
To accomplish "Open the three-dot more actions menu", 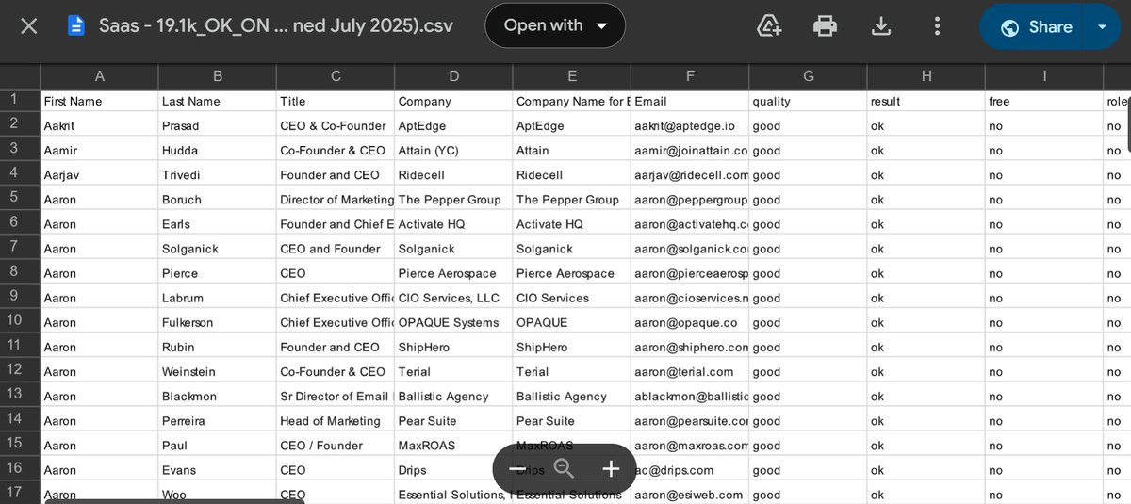I will pyautogui.click(x=936, y=26).
